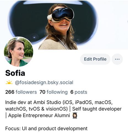View the banner photo with VR headset
This screenshot has width=128, height=137.
64,25
